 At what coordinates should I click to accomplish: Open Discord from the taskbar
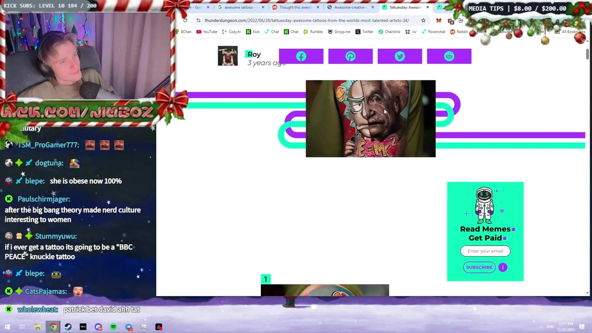tap(99, 327)
